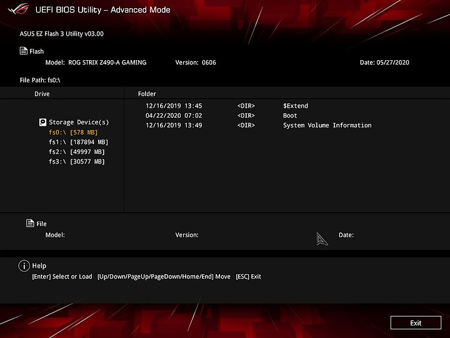This screenshot has width=450, height=338.
Task: Click the File Path: fs0:\ text
Action: click(x=40, y=80)
